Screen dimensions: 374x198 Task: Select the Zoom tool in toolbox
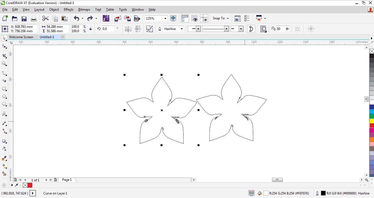(4, 64)
